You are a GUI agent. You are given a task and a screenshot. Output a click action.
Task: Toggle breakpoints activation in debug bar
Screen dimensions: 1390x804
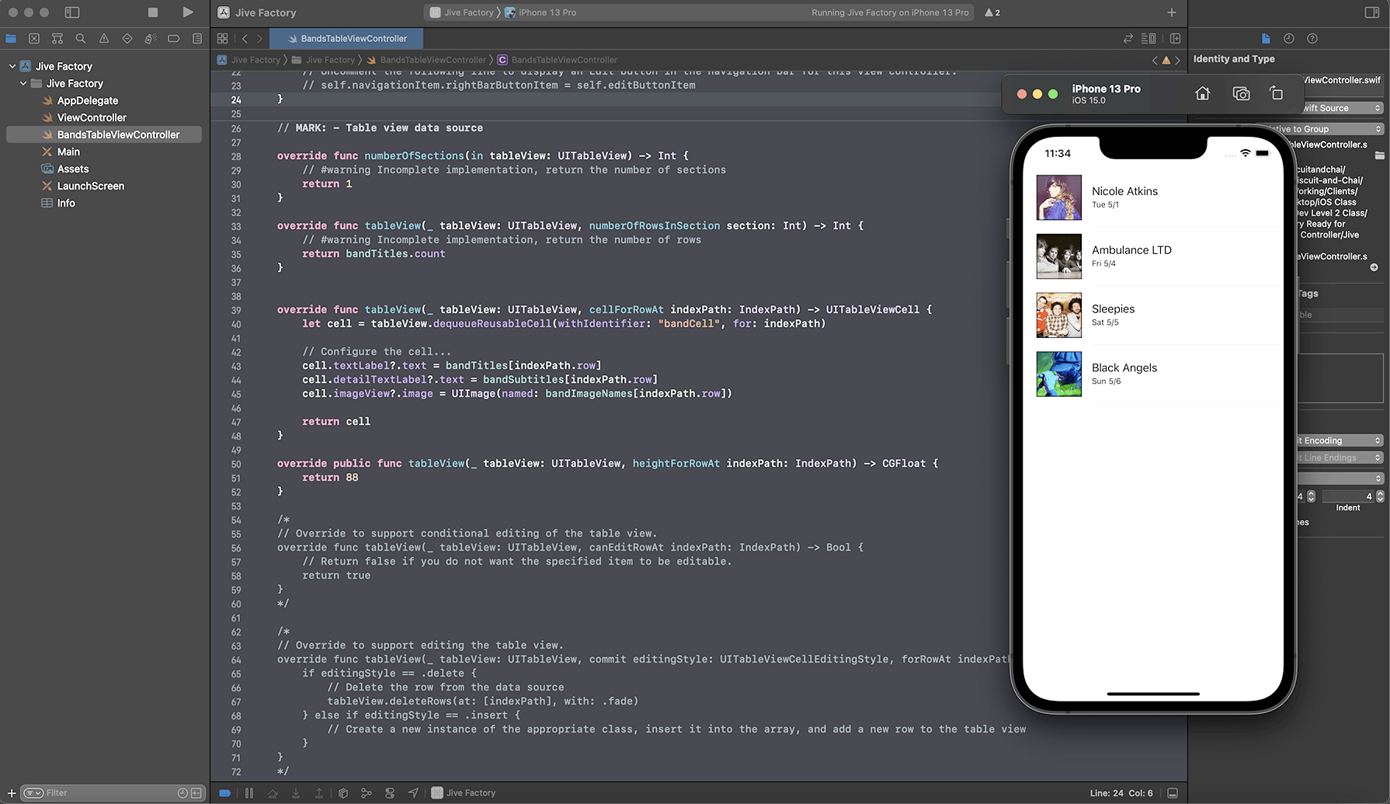pyautogui.click(x=224, y=793)
